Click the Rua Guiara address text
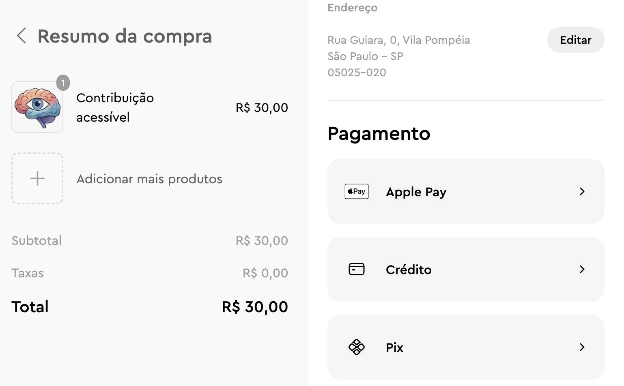 coord(398,40)
